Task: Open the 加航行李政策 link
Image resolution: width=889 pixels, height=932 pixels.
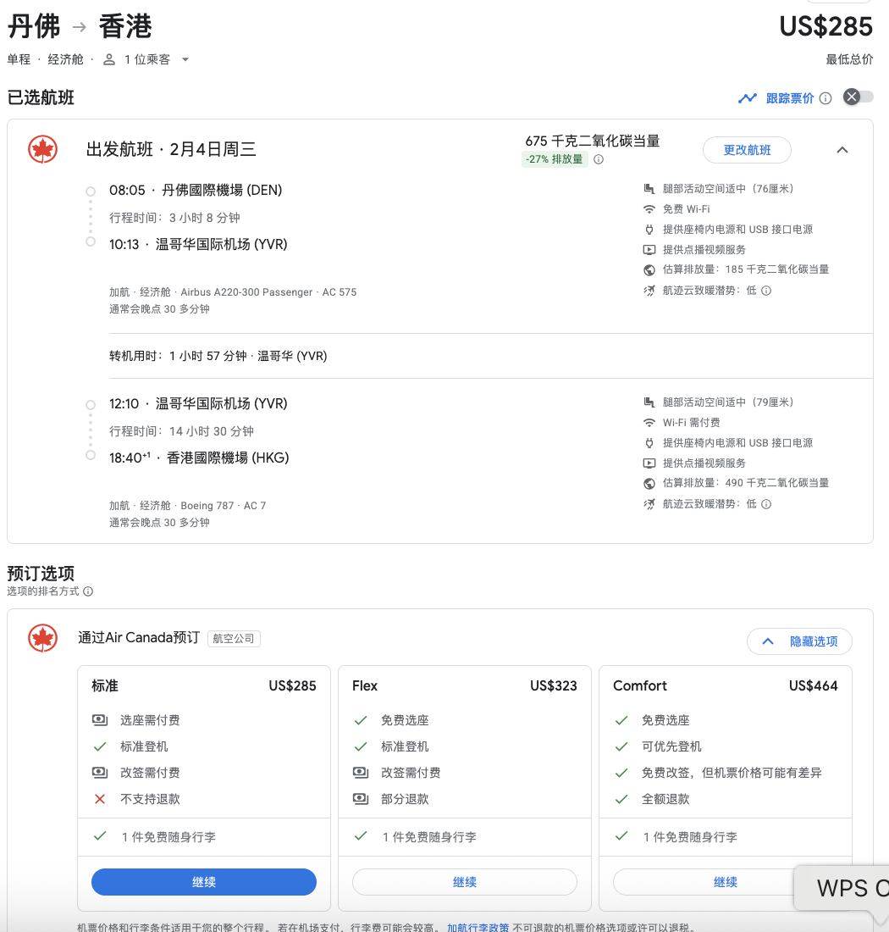Action: pos(478,927)
